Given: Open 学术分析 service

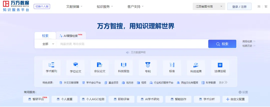Looking at the screenshot, I should pyautogui.click(x=207, y=99).
